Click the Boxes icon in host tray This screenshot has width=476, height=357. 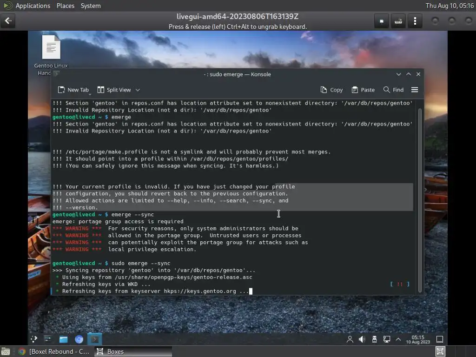[x=440, y=351]
